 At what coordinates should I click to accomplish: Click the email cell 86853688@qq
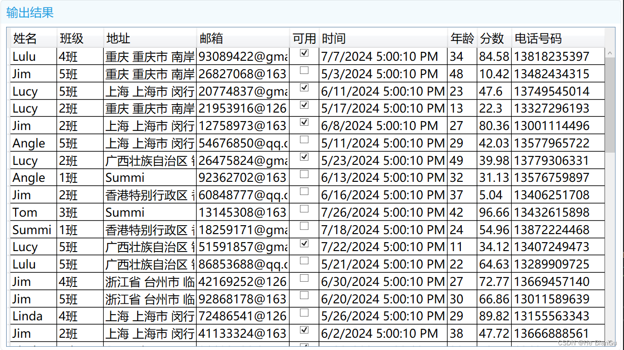pyautogui.click(x=243, y=264)
